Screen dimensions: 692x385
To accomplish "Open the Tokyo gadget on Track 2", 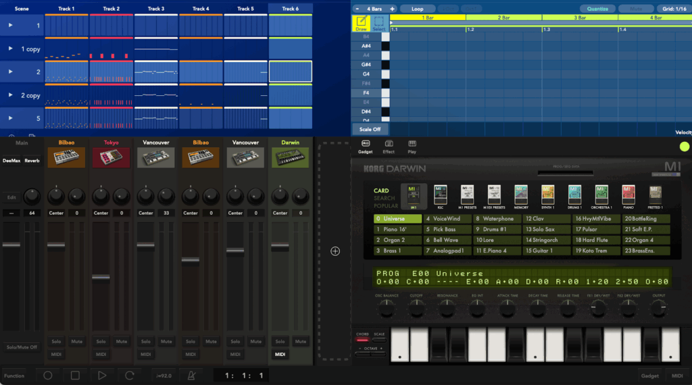I will pyautogui.click(x=111, y=157).
